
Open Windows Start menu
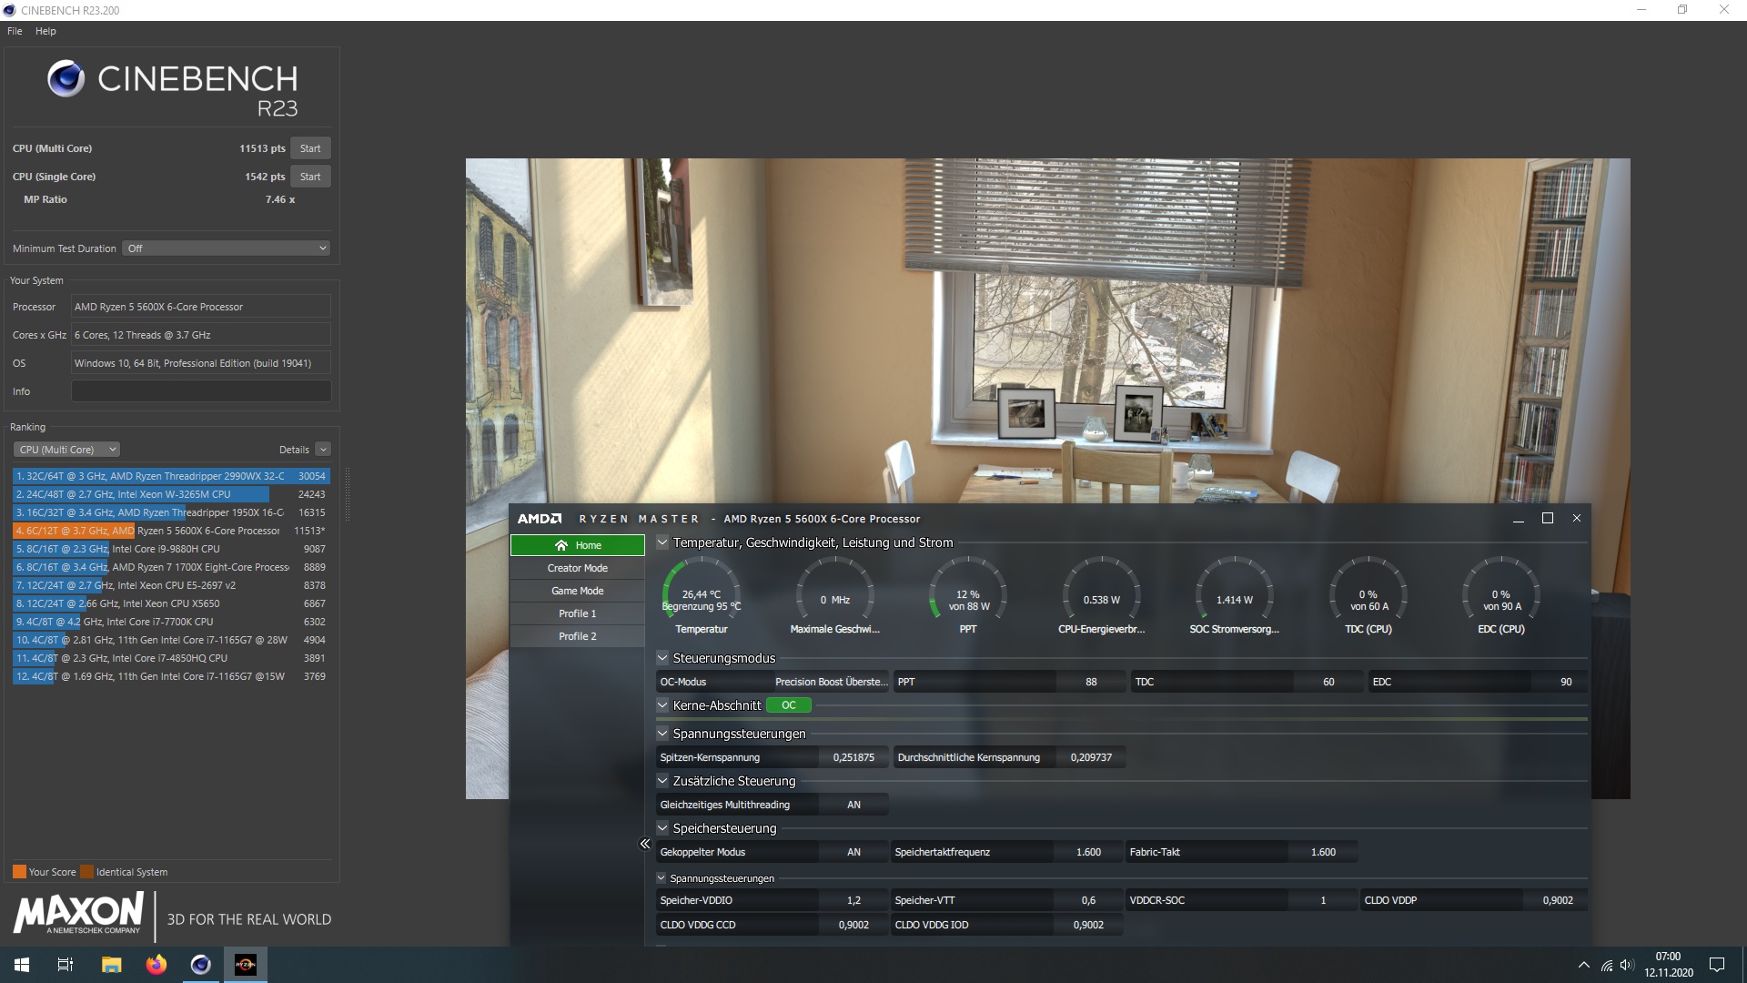pos(22,965)
